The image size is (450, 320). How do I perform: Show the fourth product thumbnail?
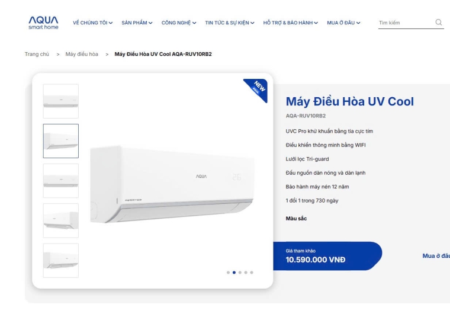pos(61,220)
